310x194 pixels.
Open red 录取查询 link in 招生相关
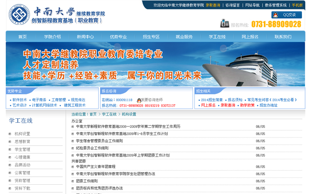click(228, 105)
